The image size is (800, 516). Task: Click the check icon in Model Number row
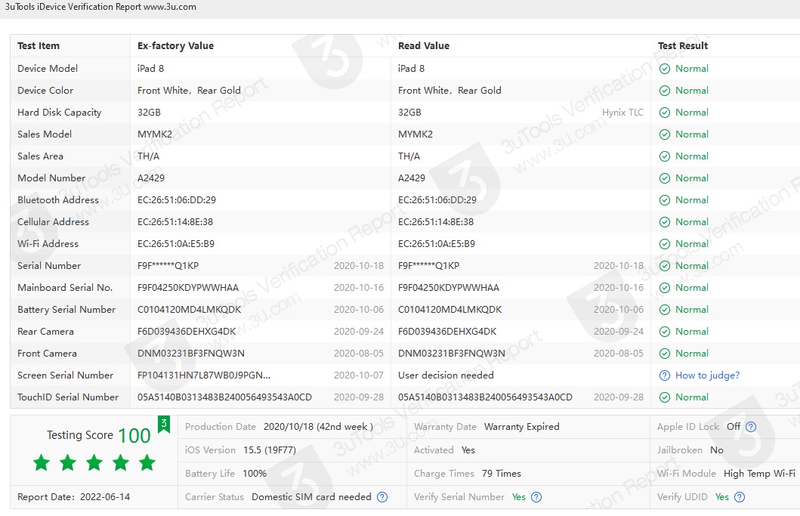[x=664, y=178]
